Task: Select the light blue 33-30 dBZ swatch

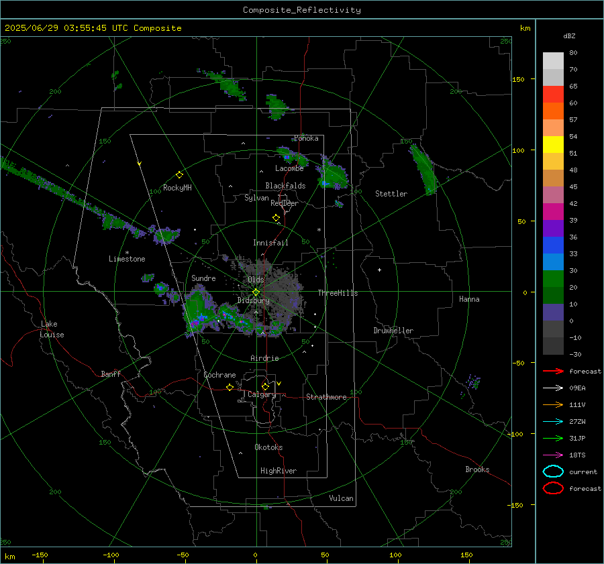Action: [553, 262]
